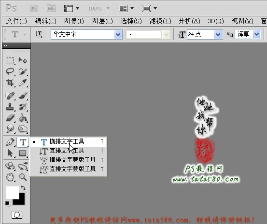The image size is (267, 224).
Task: Open the 编辑(E) menu
Action: point(45,21)
